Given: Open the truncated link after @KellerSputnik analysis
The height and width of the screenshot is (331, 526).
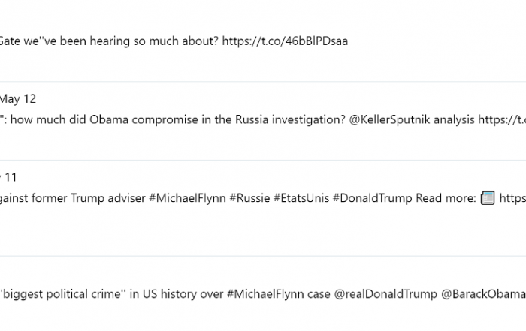Looking at the screenshot, I should [502, 119].
